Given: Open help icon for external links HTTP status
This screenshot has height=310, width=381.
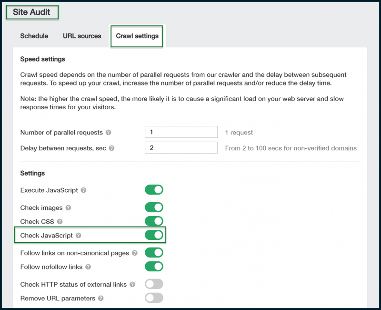Looking at the screenshot, I should pos(132,284).
